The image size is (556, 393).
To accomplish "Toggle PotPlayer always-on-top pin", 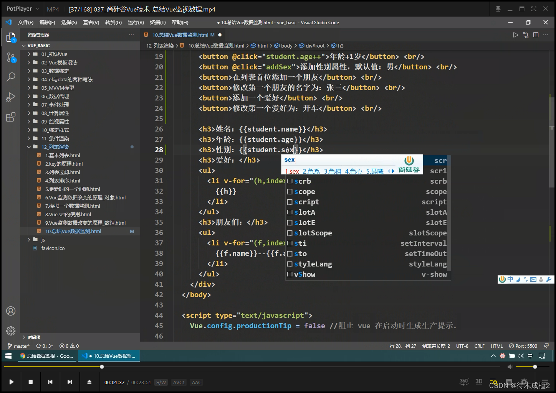I will pyautogui.click(x=498, y=9).
